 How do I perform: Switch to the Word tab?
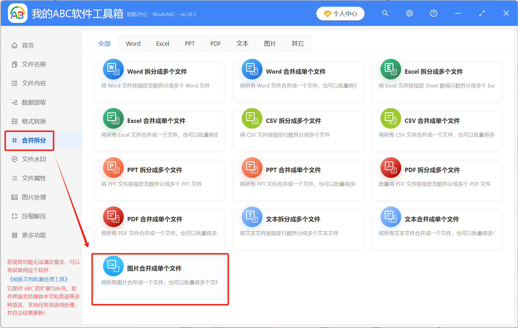pyautogui.click(x=133, y=43)
